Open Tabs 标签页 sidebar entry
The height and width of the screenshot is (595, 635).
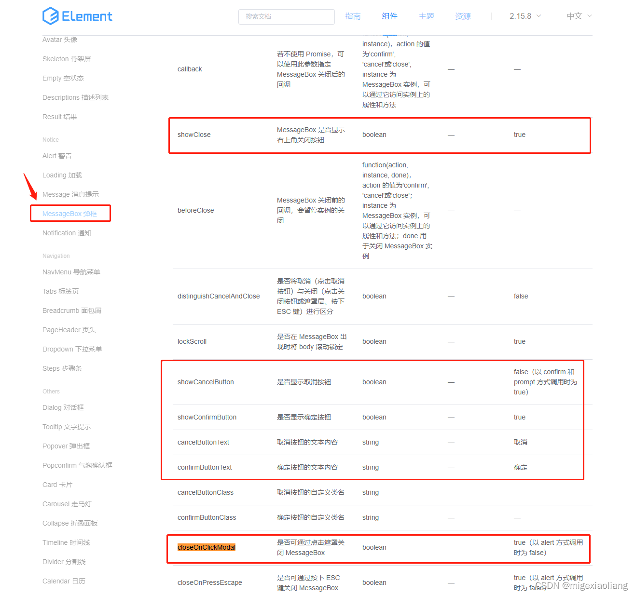[61, 291]
